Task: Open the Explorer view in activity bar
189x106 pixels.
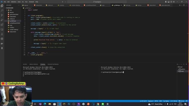Action: point(2,6)
